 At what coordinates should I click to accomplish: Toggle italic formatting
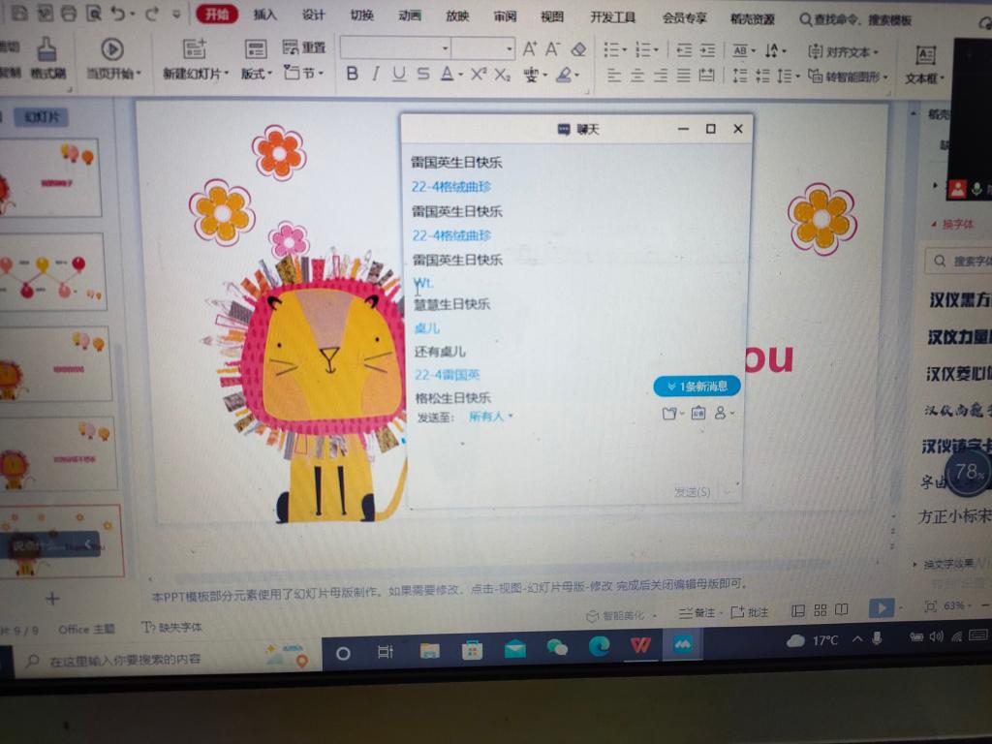[x=375, y=75]
